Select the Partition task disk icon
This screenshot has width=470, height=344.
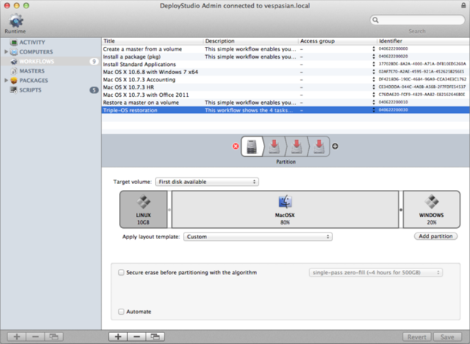[x=252, y=147]
